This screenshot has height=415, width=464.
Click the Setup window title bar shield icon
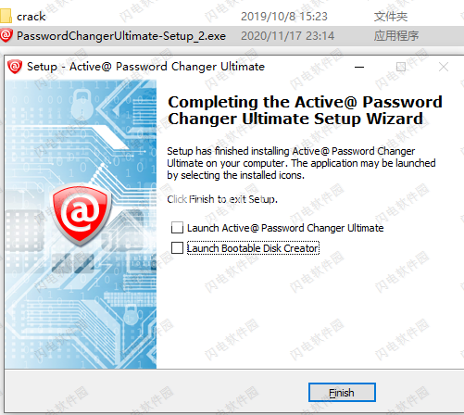(15, 67)
